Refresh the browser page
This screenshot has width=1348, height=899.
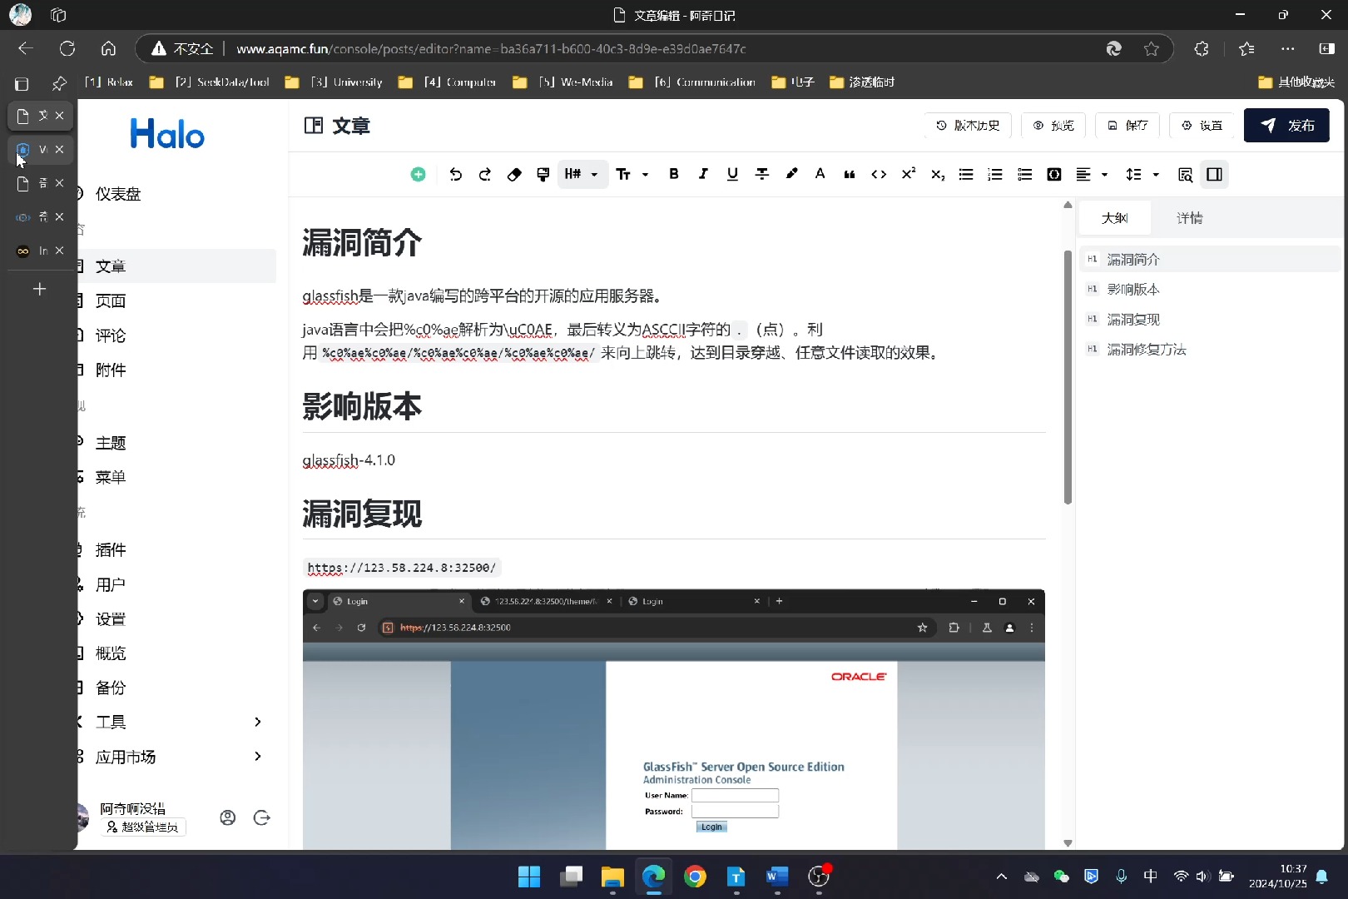67,48
